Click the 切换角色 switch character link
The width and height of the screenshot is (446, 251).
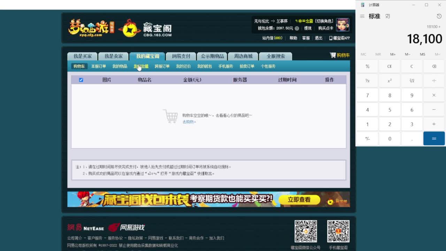(x=324, y=21)
